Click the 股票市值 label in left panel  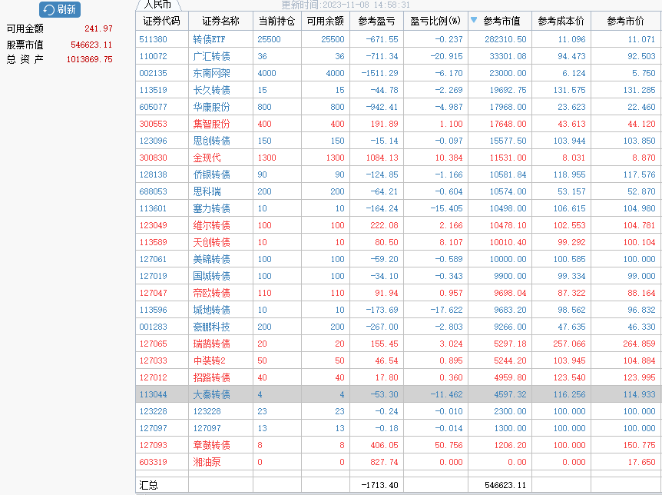pyautogui.click(x=25, y=45)
